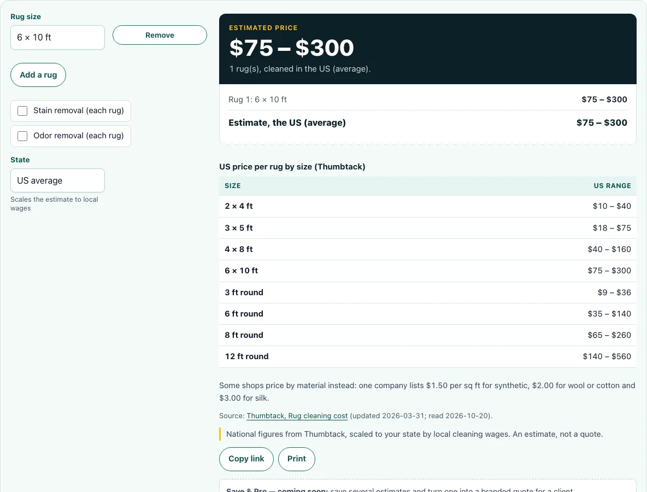The width and height of the screenshot is (647, 492).
Task: Click the $140 – $560 price range
Action: (607, 356)
